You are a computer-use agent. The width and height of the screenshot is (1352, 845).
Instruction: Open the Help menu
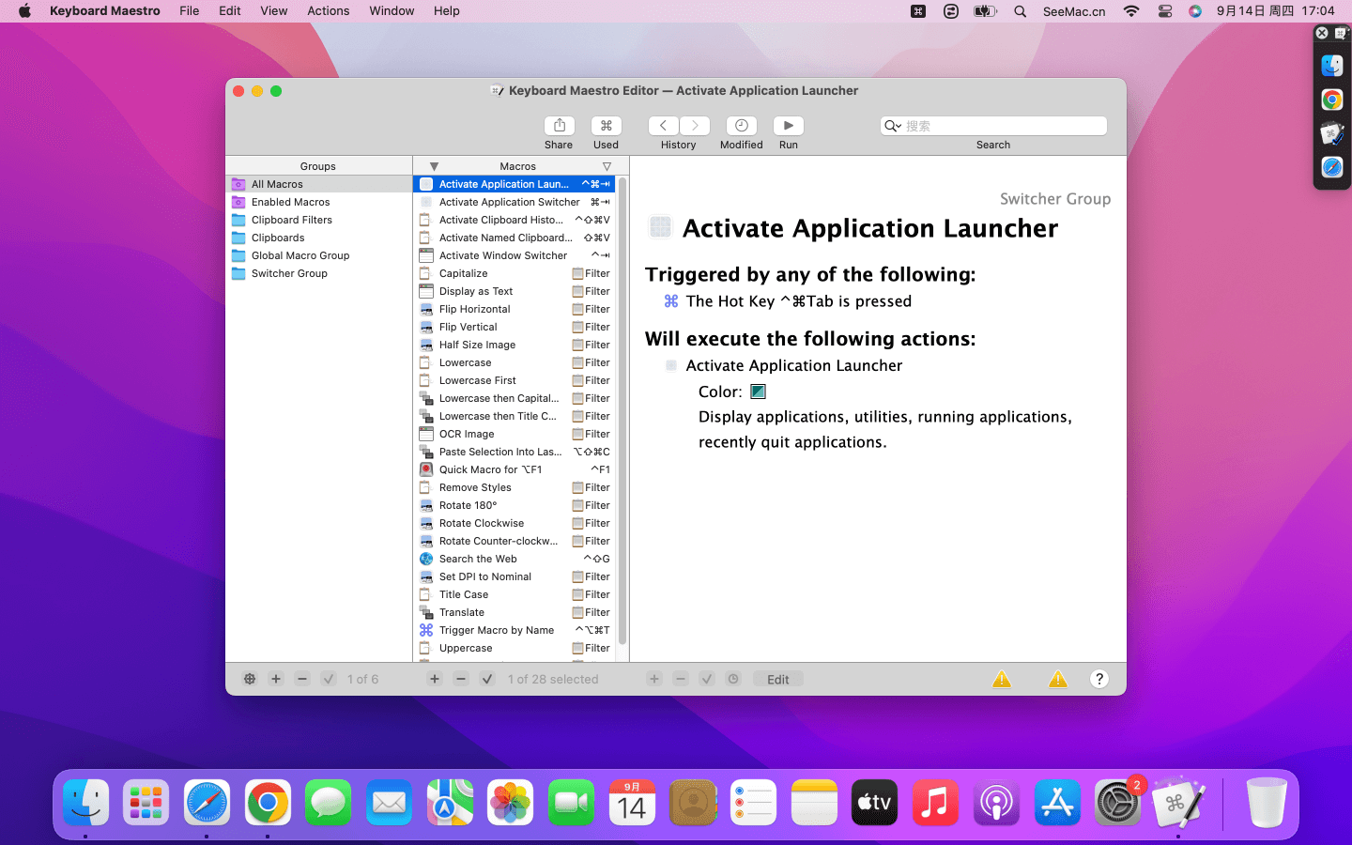click(447, 11)
